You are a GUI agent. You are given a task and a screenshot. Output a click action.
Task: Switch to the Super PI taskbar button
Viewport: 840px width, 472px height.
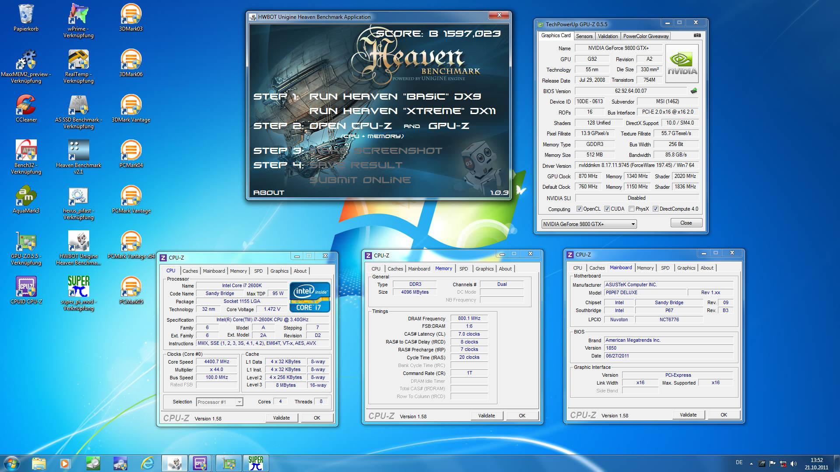tap(255, 463)
